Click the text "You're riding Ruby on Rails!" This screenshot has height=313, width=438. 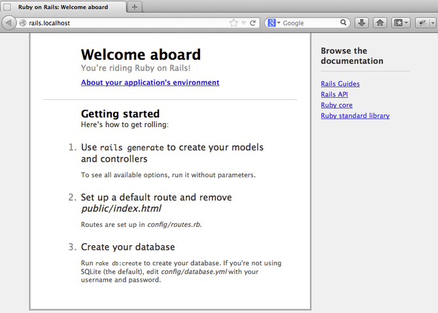click(135, 68)
